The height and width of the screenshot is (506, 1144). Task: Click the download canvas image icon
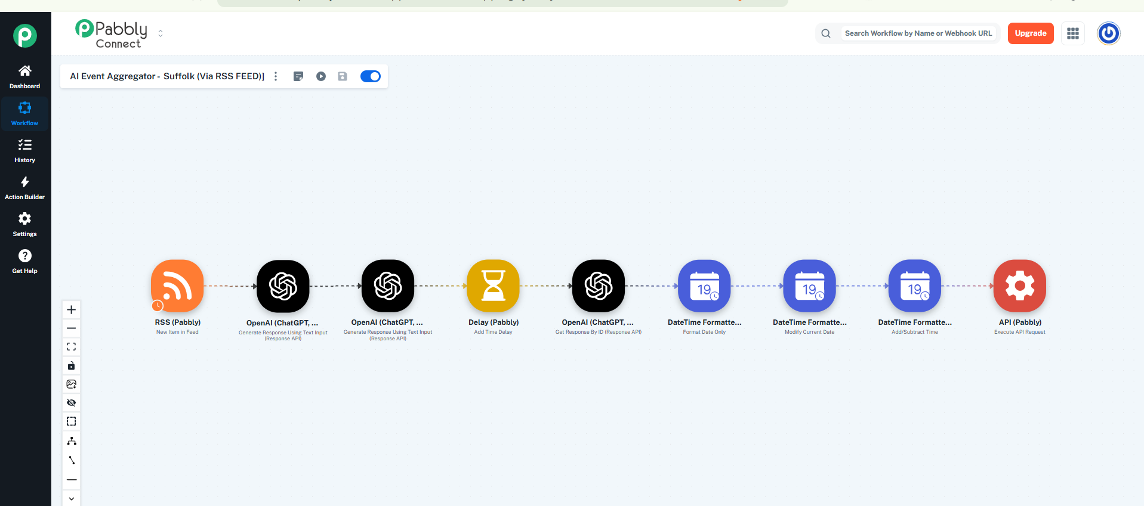(72, 384)
